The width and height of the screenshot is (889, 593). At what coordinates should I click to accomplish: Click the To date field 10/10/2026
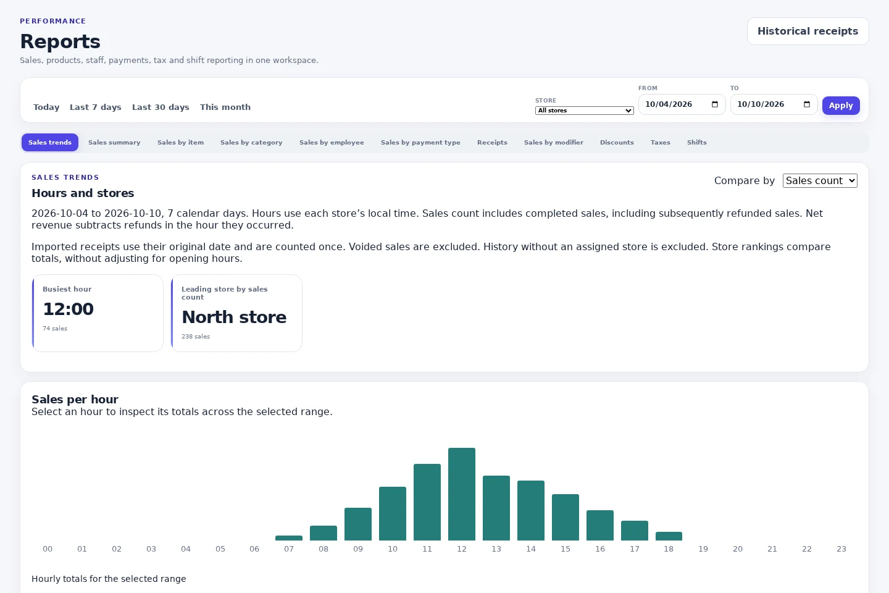pos(774,104)
